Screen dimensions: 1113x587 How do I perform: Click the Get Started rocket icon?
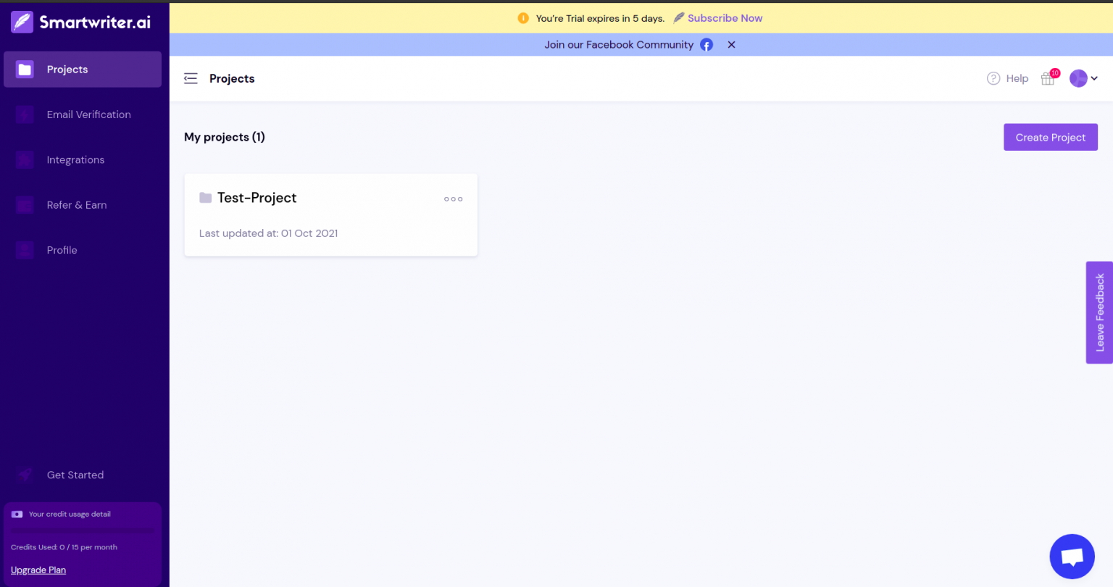coord(24,475)
